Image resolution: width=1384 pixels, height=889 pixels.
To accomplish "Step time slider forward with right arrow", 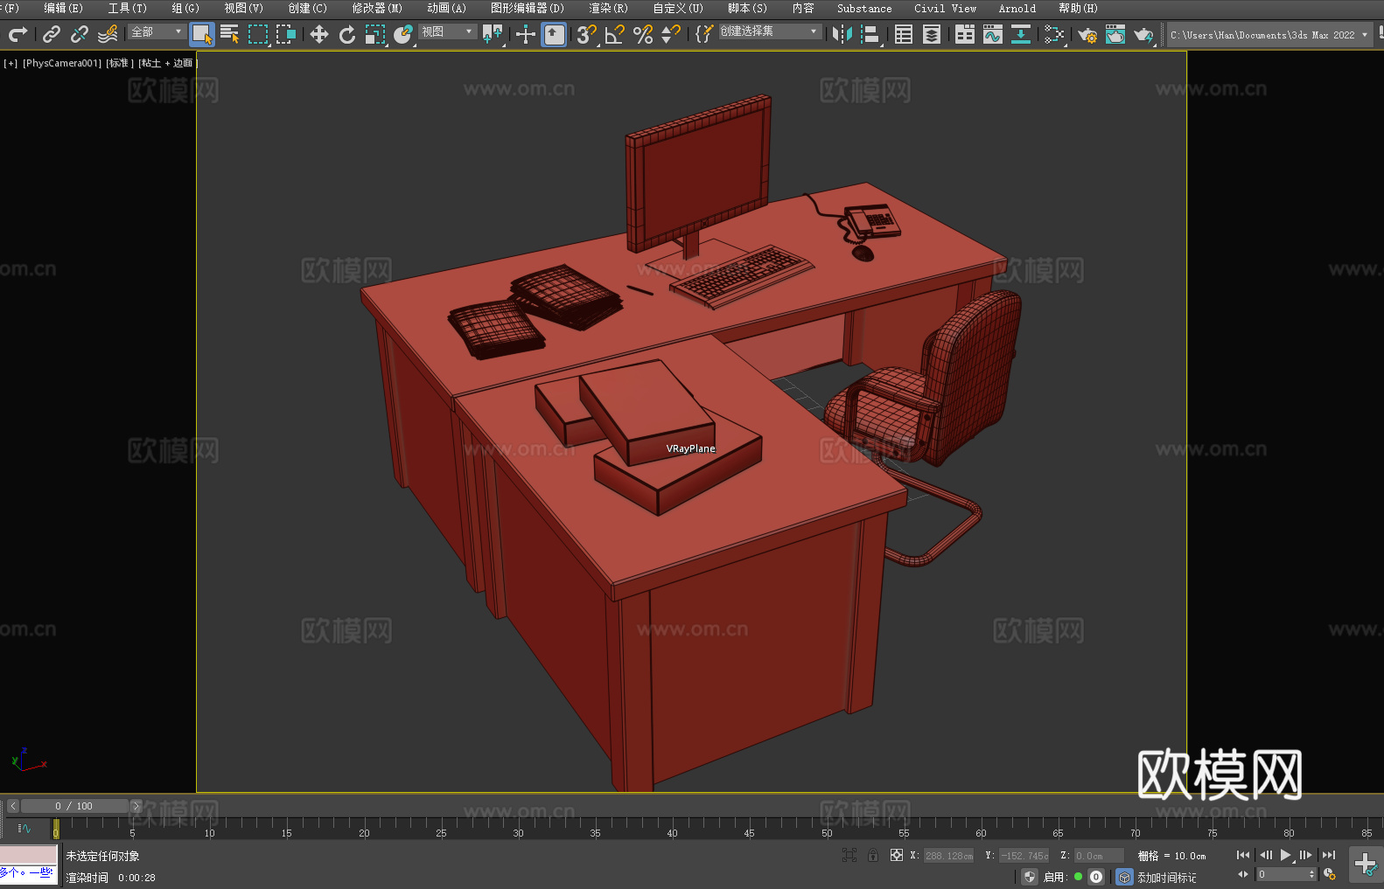I will [x=136, y=806].
